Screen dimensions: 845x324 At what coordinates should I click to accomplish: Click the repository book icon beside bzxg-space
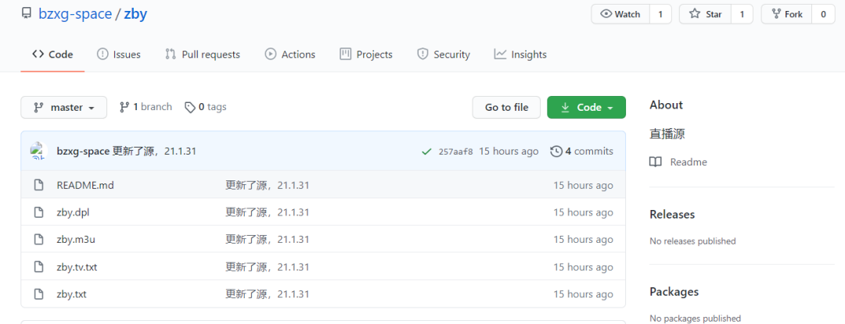(x=27, y=13)
